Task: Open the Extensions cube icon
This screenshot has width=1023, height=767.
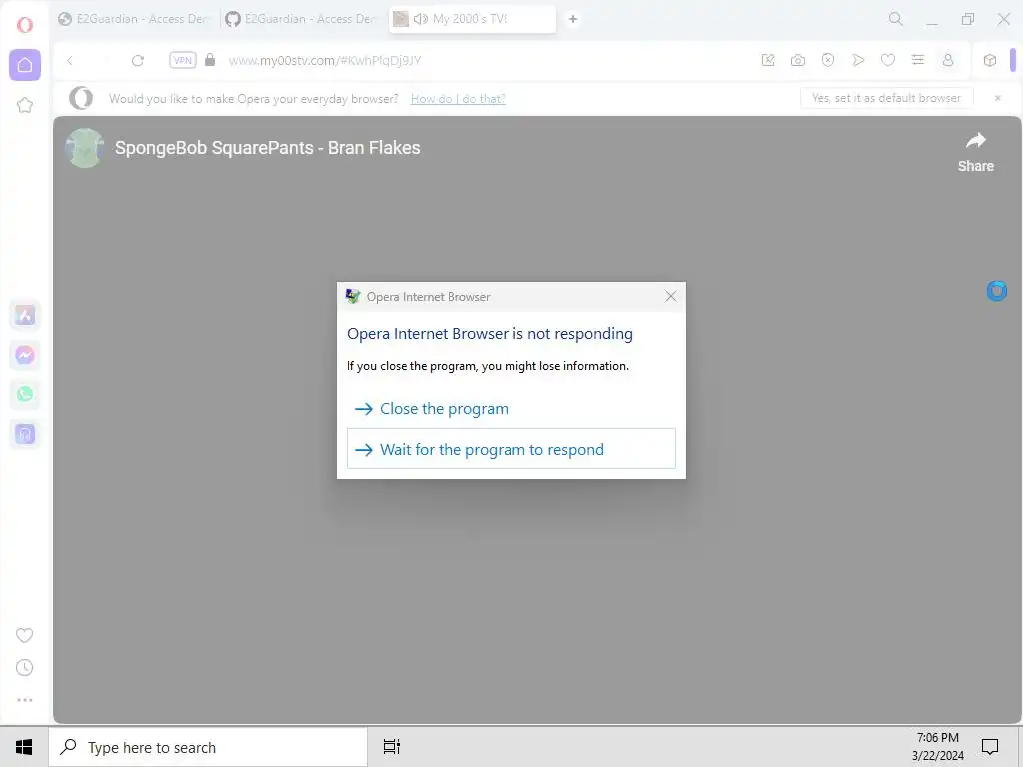Action: [x=990, y=60]
